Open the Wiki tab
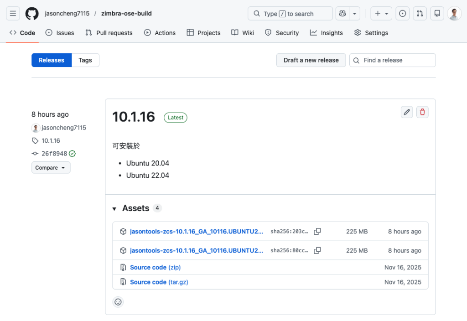This screenshot has width=467, height=321. point(243,33)
